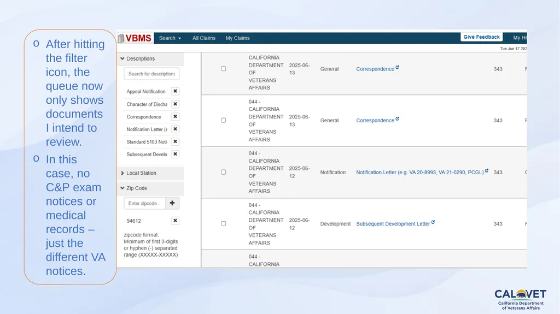Image resolution: width=560 pixels, height=314 pixels.
Task: Remove the Character of Discharge filter
Action: coord(175,104)
